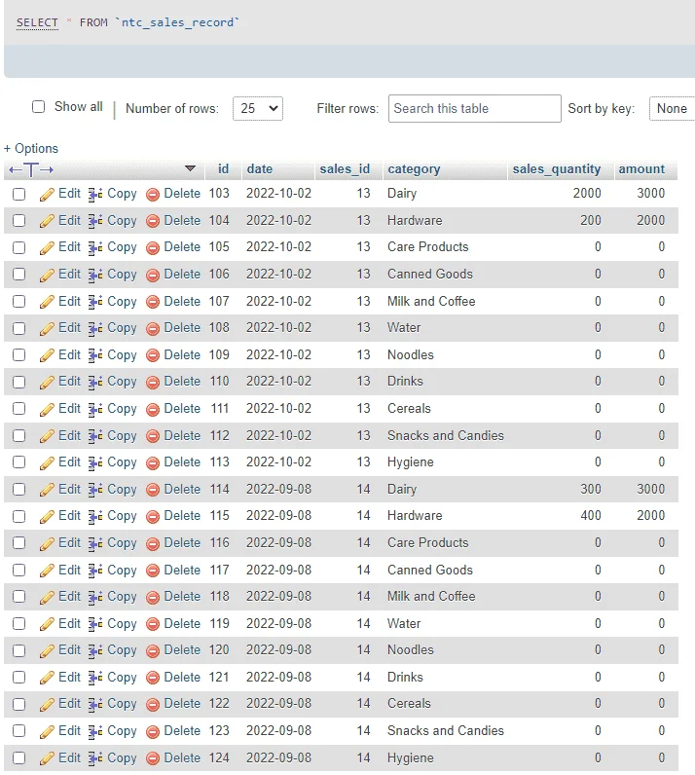
Task: Click the Copy link for row 124
Action: [x=122, y=758]
